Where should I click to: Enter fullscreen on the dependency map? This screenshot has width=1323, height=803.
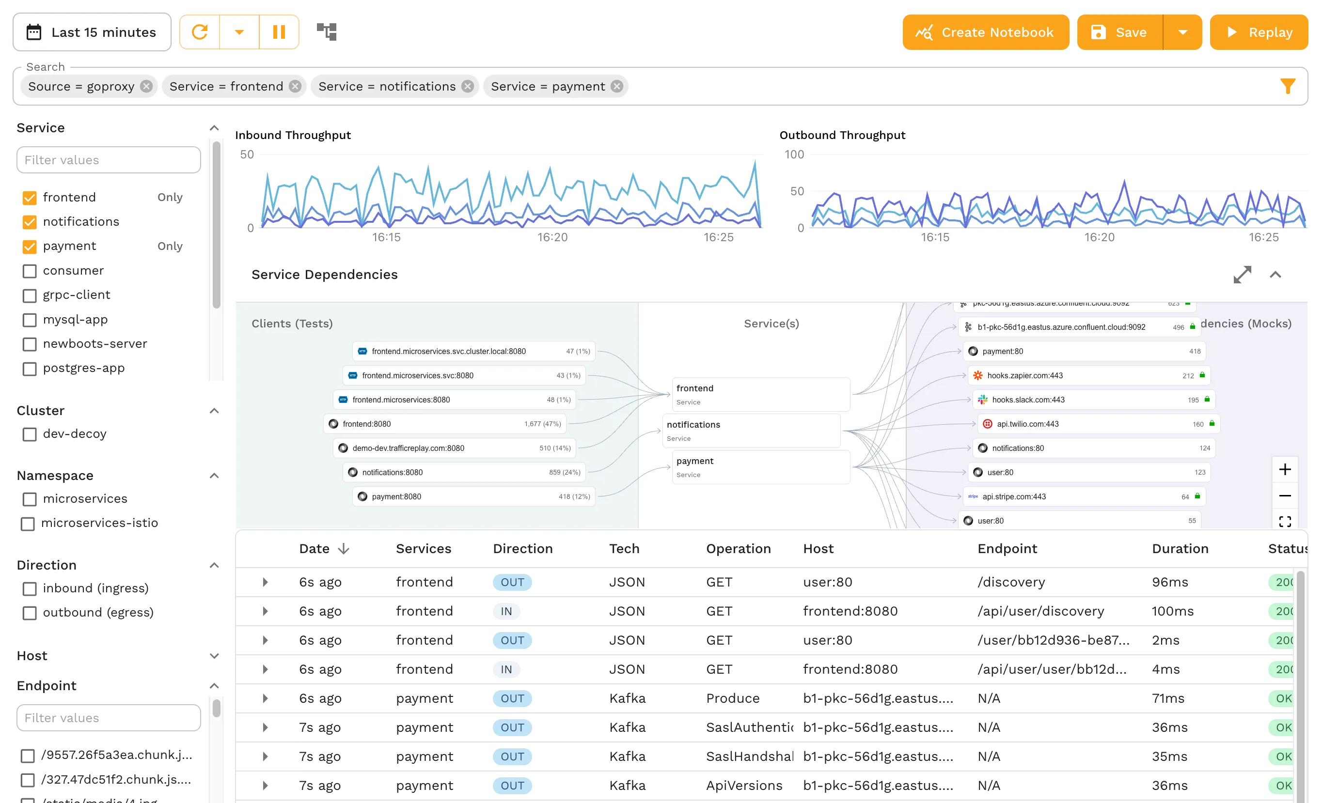click(x=1285, y=521)
